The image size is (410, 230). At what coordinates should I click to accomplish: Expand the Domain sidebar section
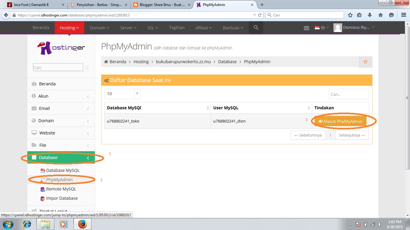[x=61, y=121]
